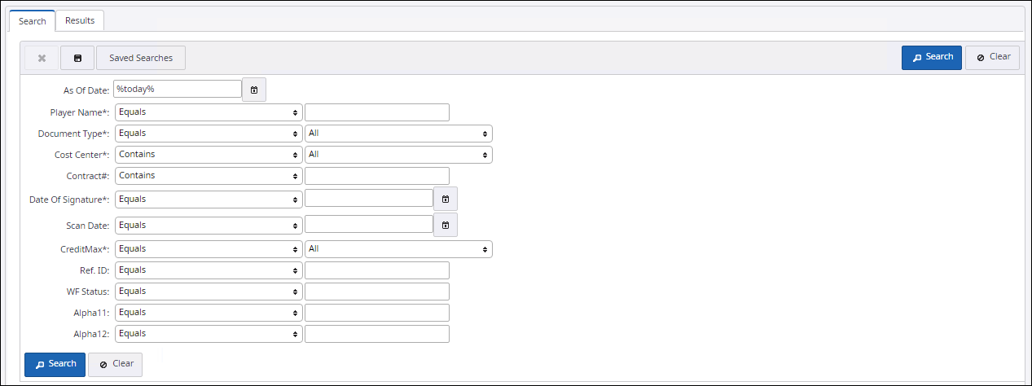Open the Date Of Signature calendar picker
This screenshot has width=1032, height=386.
446,199
